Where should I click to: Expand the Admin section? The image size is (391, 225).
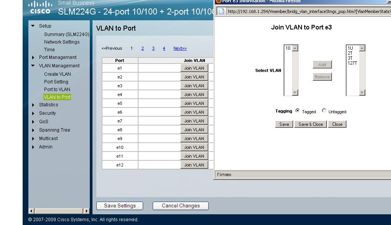33,147
